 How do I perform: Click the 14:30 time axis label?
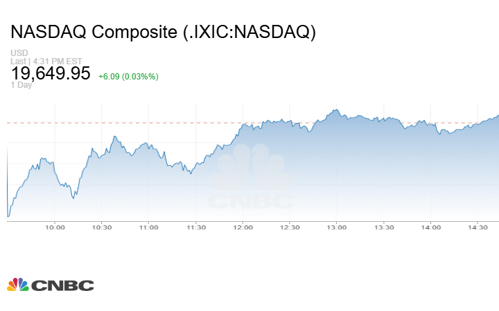(x=478, y=227)
